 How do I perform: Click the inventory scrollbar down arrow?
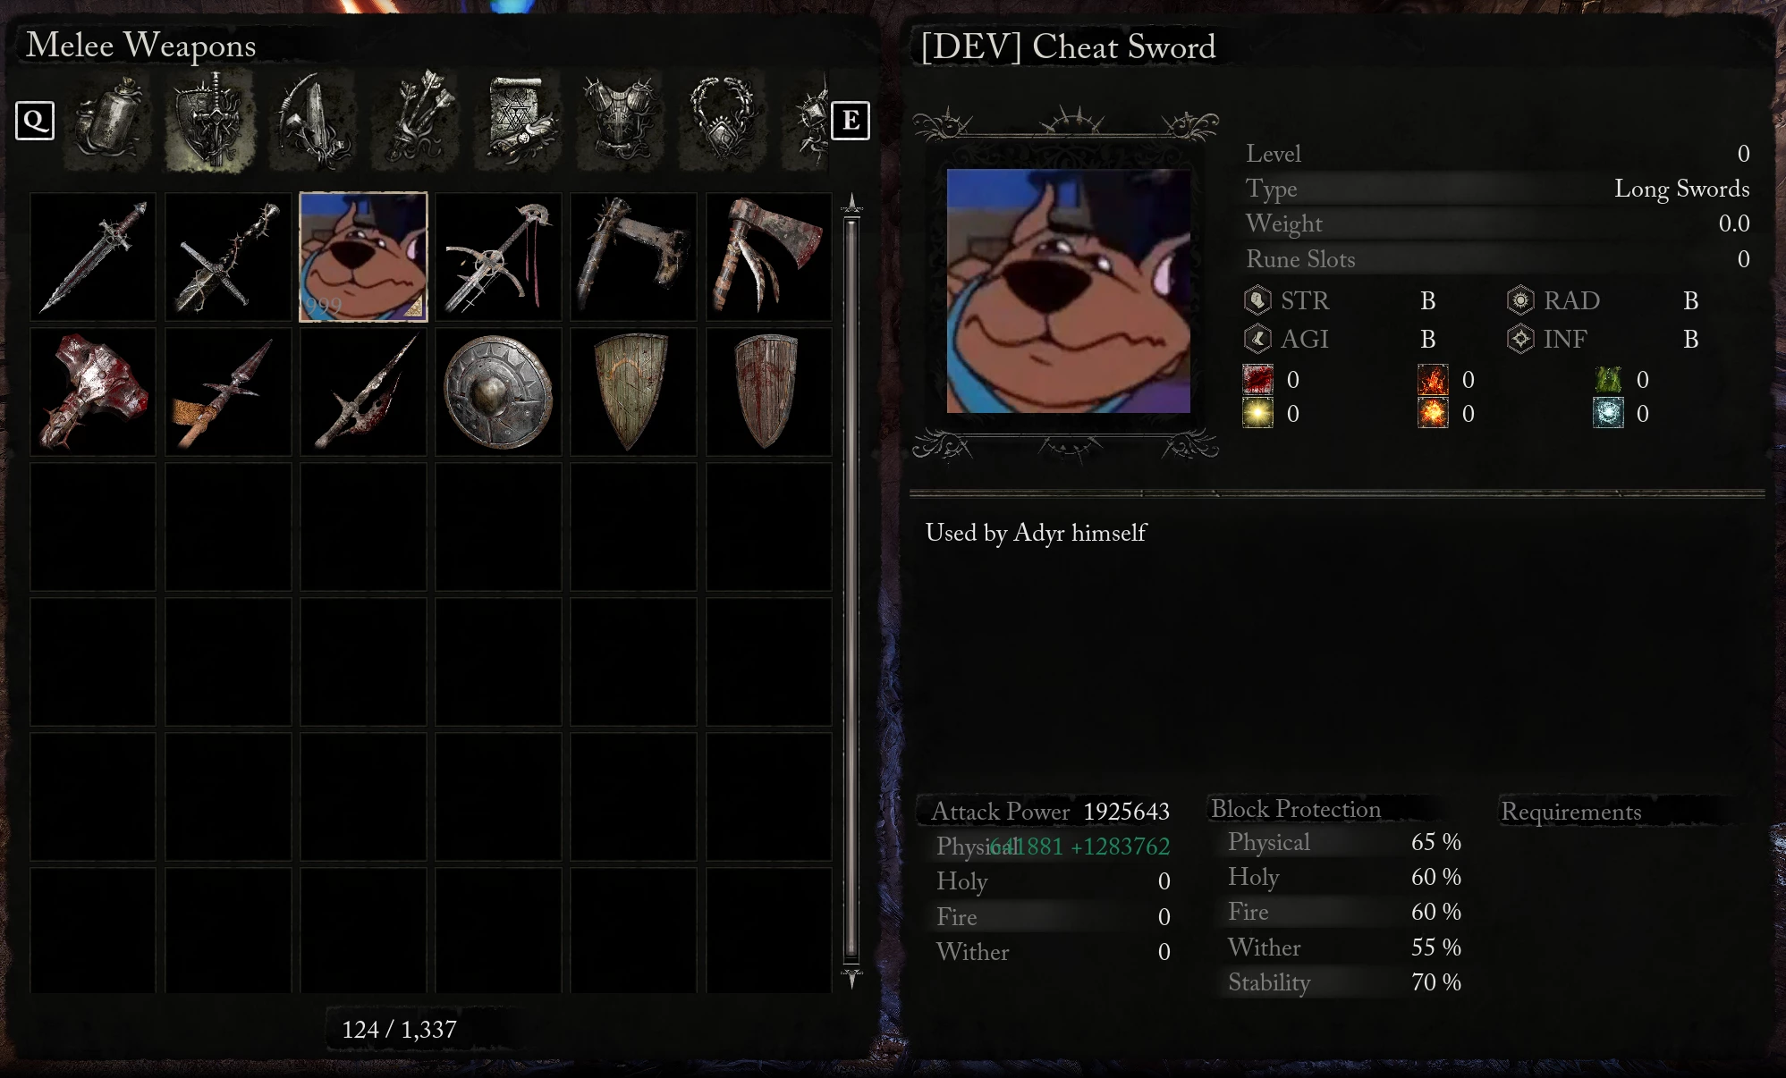[852, 977]
